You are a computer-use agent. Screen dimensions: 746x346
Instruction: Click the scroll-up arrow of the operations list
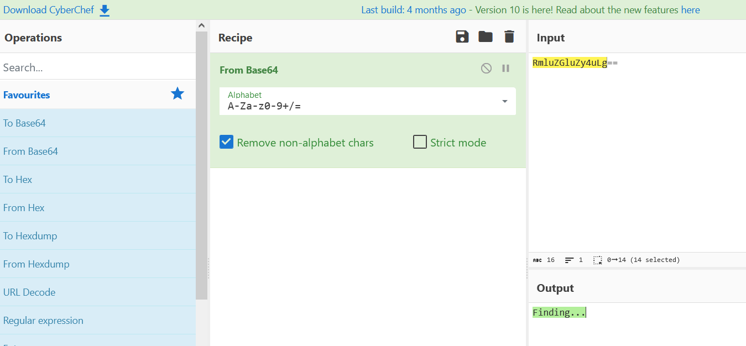[201, 25]
